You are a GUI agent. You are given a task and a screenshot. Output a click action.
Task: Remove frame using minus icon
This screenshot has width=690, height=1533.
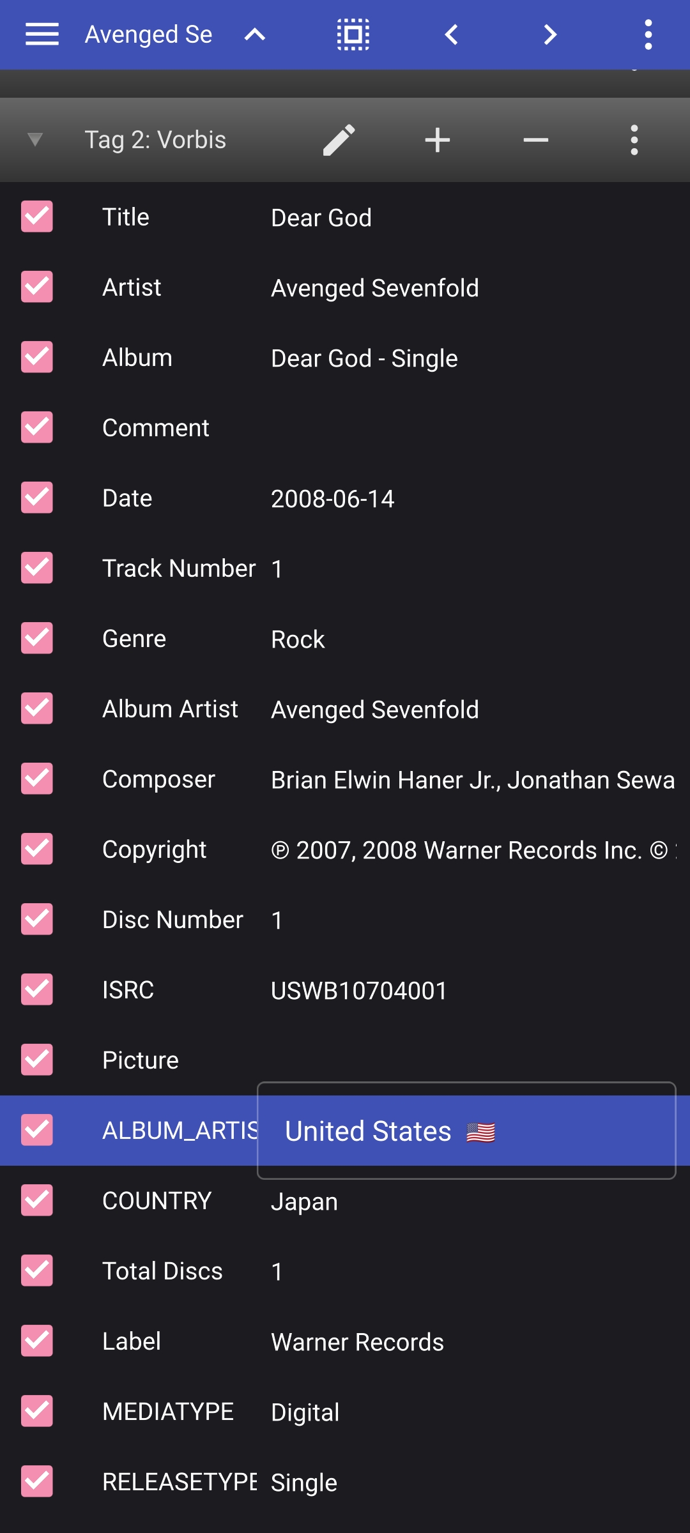tap(536, 140)
